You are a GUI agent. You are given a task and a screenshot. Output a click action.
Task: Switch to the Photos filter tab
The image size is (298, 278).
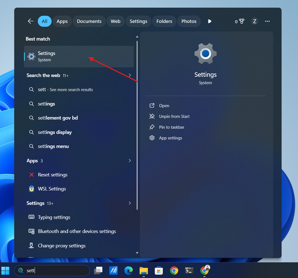click(x=189, y=21)
